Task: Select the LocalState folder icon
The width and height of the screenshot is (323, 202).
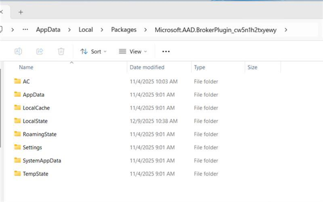Action: (x=17, y=121)
